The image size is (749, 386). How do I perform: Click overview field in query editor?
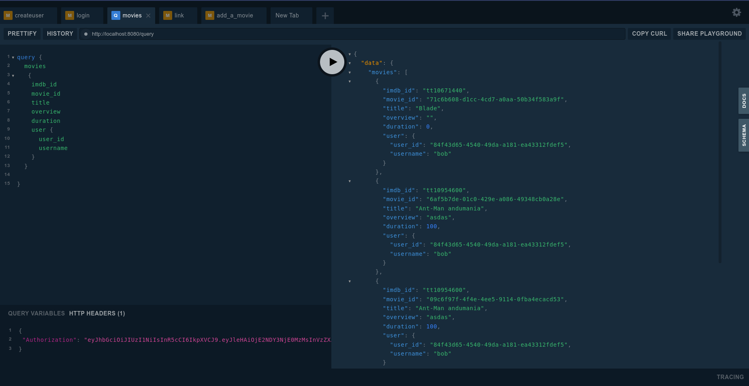point(46,112)
